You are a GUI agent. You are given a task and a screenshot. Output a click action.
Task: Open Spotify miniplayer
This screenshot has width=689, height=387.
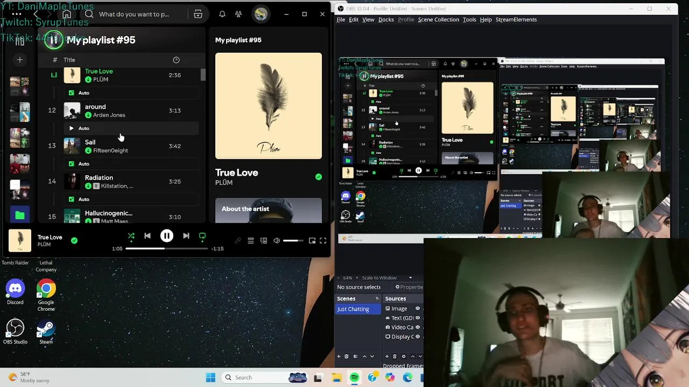(312, 241)
